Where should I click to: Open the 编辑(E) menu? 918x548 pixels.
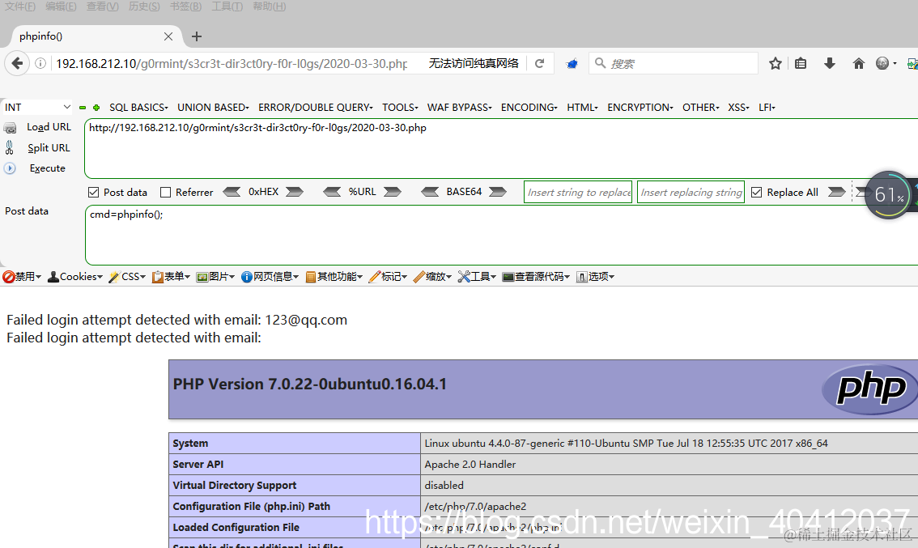(61, 6)
